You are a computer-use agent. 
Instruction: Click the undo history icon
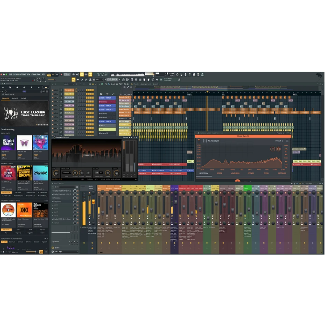(177, 74)
